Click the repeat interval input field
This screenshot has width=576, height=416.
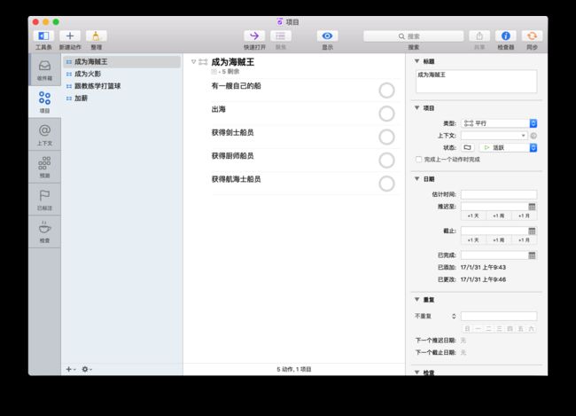tap(499, 316)
